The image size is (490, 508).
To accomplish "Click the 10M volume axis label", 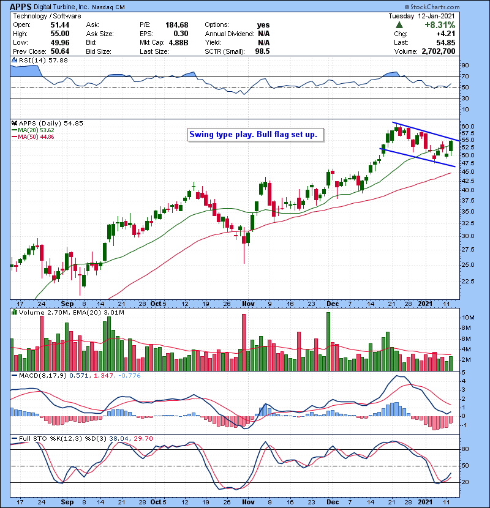I will point(469,318).
